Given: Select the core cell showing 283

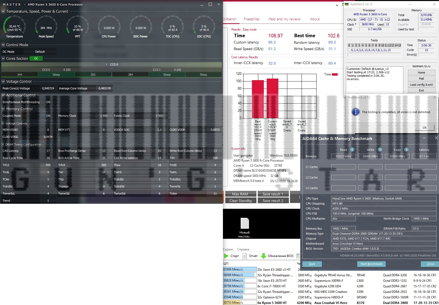Looking at the screenshot, I should tap(93, 75).
